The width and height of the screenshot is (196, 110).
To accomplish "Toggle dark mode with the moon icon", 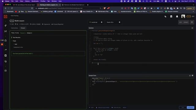I will pos(165,16).
